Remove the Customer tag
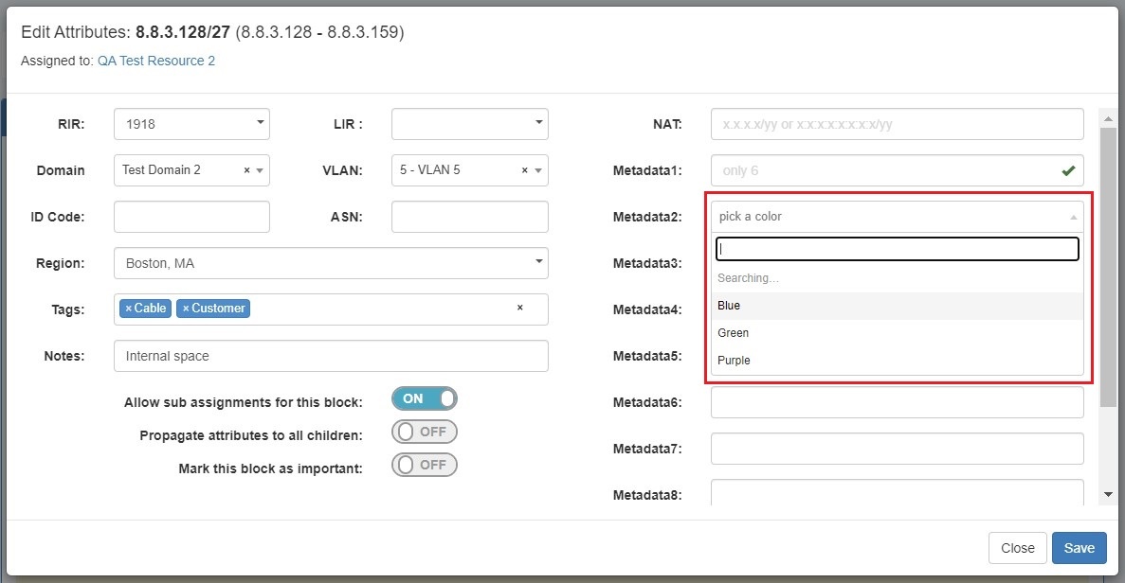This screenshot has width=1125, height=583. [186, 309]
